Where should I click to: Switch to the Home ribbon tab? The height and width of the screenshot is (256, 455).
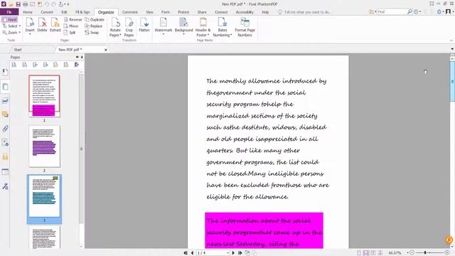(x=28, y=12)
